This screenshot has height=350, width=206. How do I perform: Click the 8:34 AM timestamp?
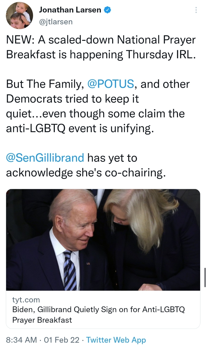[x=21, y=340]
